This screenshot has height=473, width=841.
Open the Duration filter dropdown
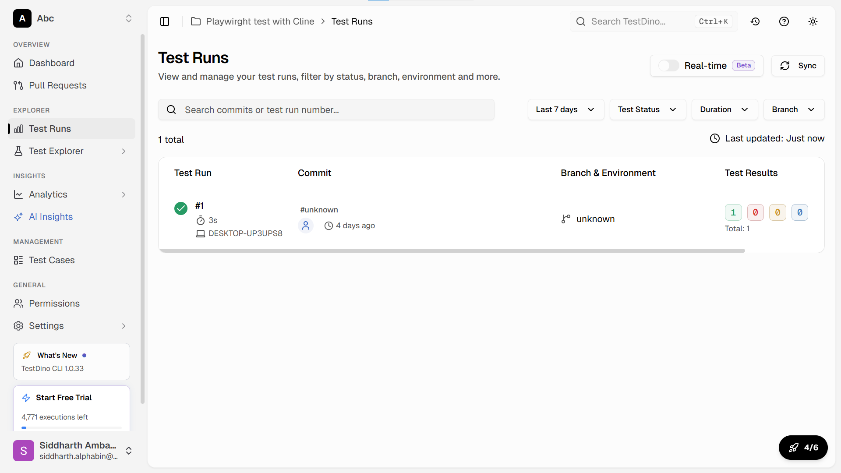pos(724,109)
